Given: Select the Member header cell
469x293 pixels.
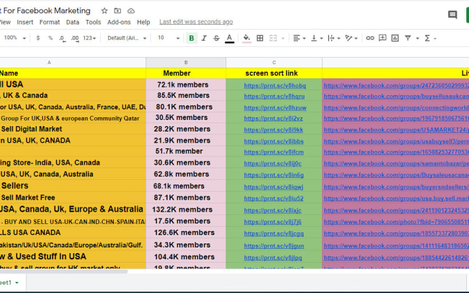Looking at the screenshot, I should 186,73.
